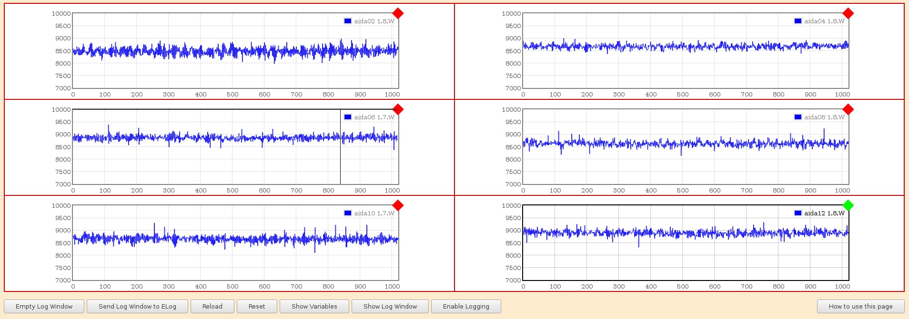Click the red diamond on aida04 plot
909x319 pixels.
848,13
